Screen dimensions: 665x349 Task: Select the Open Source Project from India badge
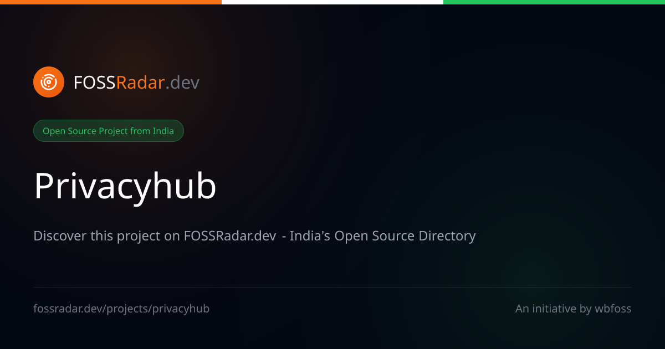point(109,131)
